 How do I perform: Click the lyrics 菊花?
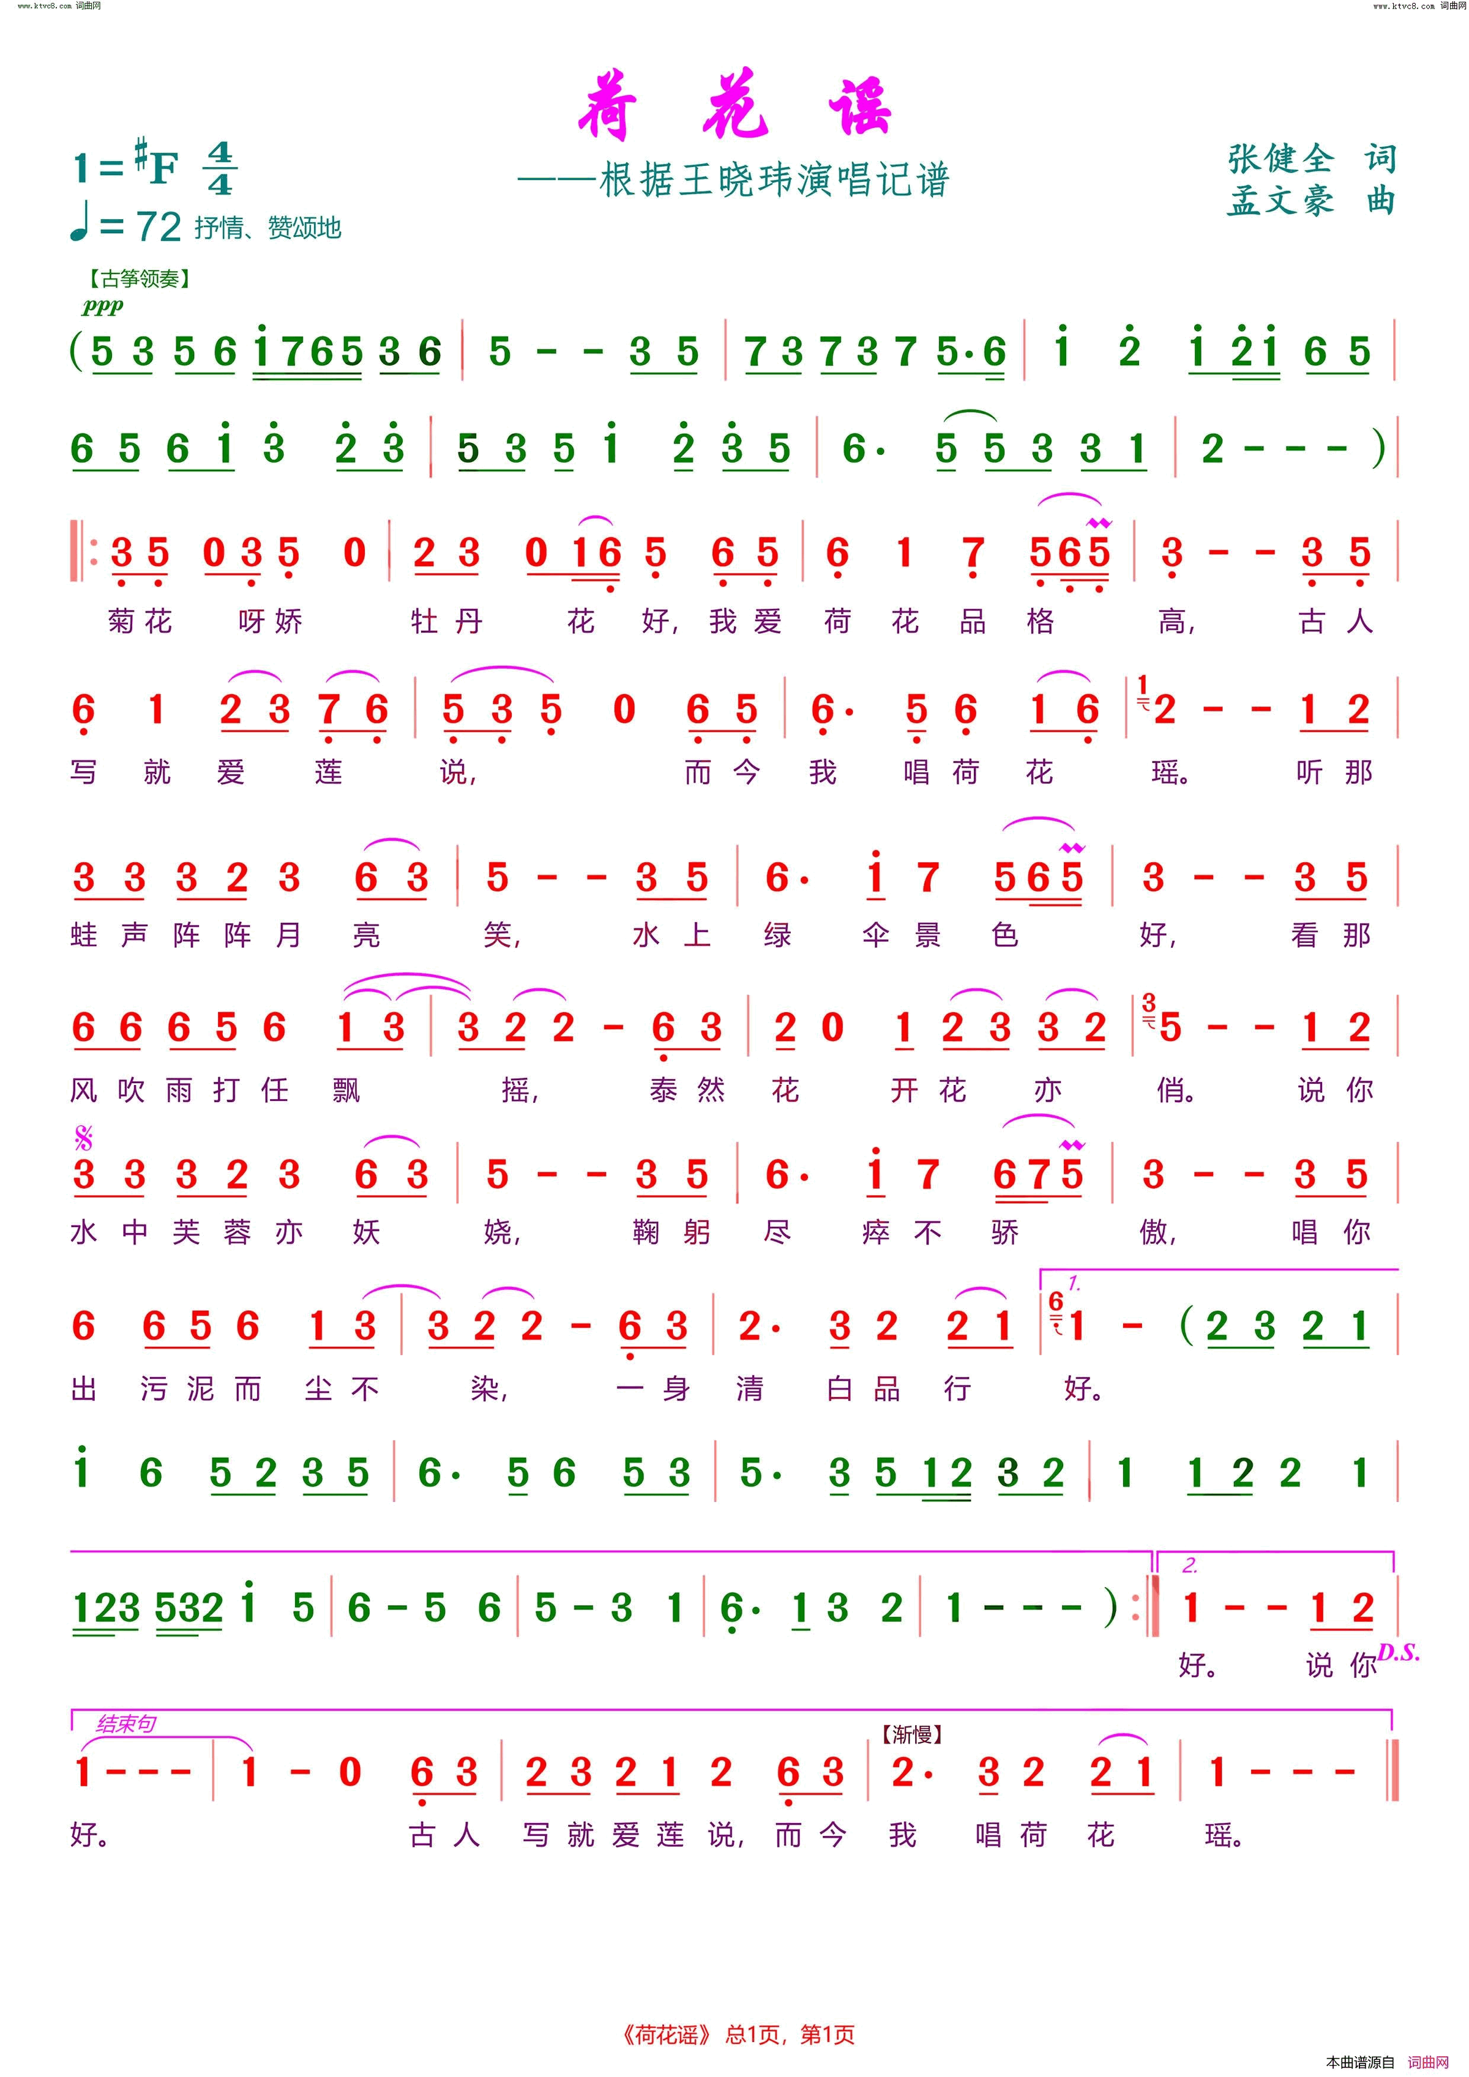coord(140,622)
